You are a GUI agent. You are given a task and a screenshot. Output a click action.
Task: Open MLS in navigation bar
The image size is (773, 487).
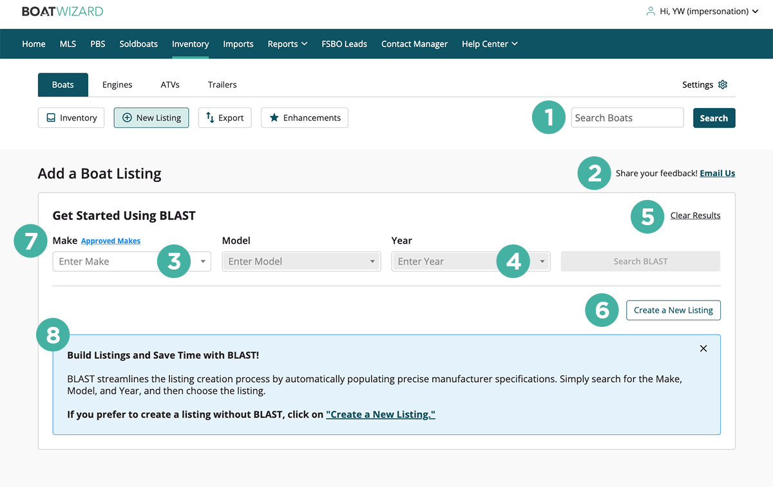tap(68, 44)
